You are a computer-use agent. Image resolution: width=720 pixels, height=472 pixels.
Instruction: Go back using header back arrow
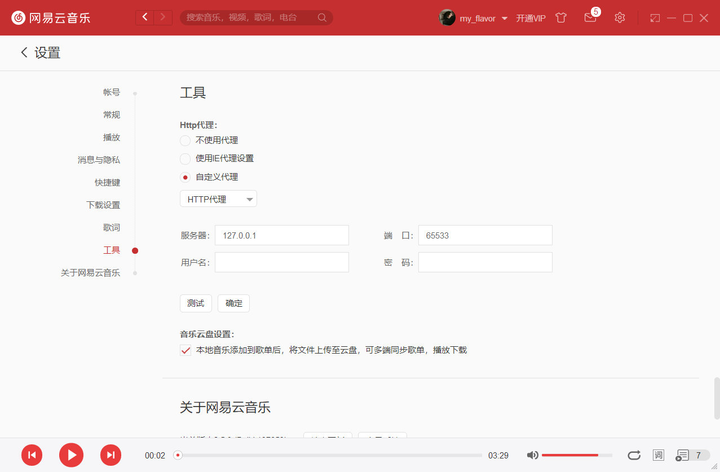click(145, 17)
